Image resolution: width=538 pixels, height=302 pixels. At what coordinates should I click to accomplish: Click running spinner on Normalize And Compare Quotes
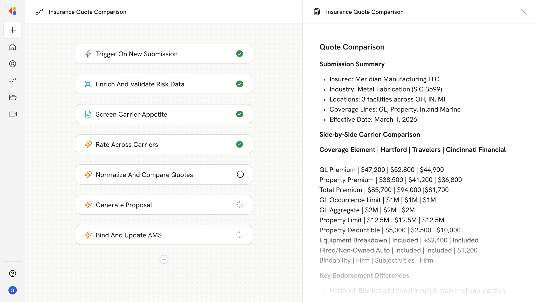coord(240,174)
